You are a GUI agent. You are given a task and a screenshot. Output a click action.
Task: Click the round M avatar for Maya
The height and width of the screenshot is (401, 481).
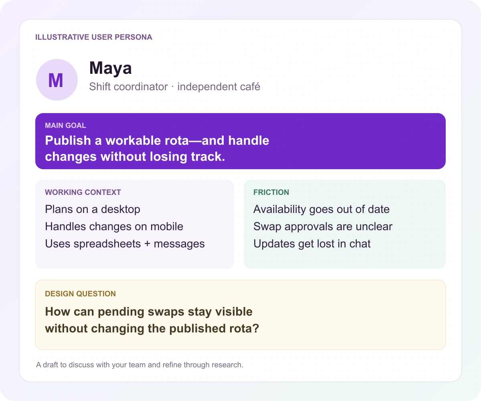[57, 80]
